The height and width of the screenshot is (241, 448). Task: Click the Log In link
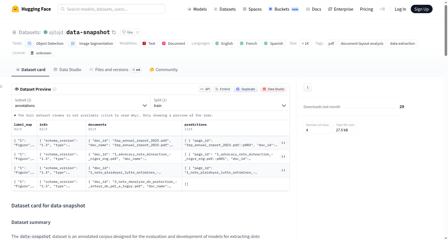click(400, 9)
